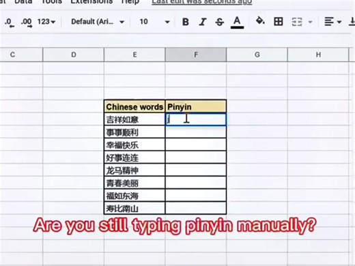Open the borders tool
The width and height of the screenshot is (355, 266).
[x=279, y=22]
